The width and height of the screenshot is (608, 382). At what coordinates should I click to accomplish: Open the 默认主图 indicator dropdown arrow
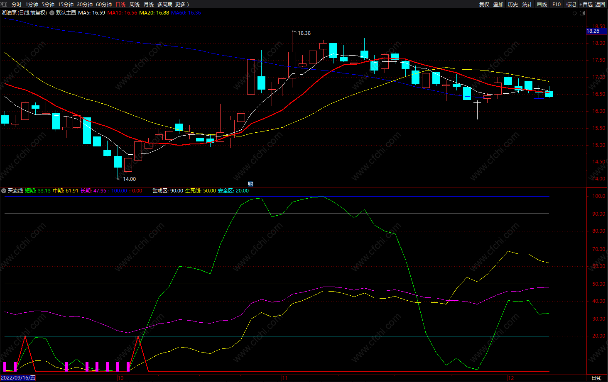click(52, 13)
